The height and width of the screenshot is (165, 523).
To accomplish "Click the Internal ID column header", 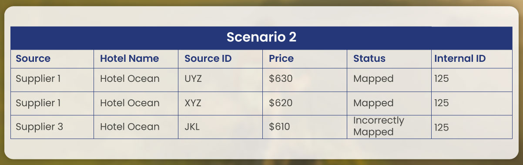I will [472, 59].
